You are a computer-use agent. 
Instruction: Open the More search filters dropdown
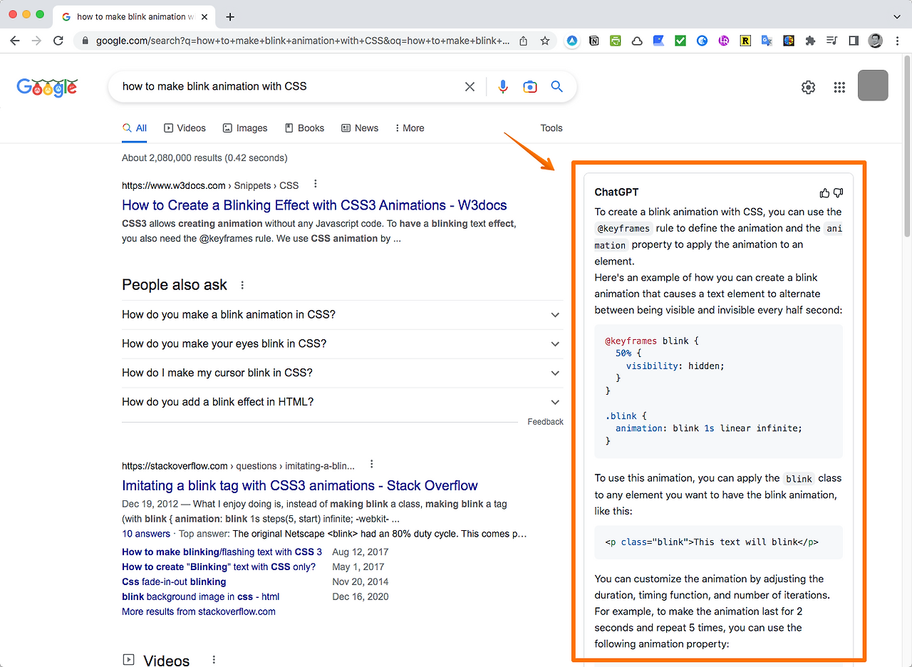(410, 128)
